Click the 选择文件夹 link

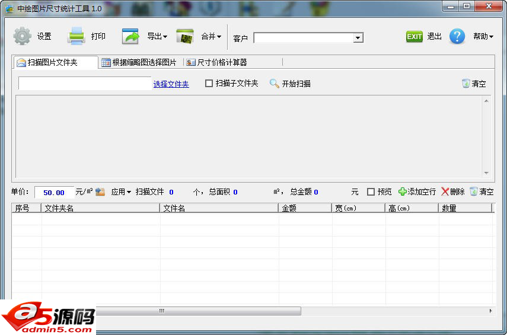[x=171, y=84]
